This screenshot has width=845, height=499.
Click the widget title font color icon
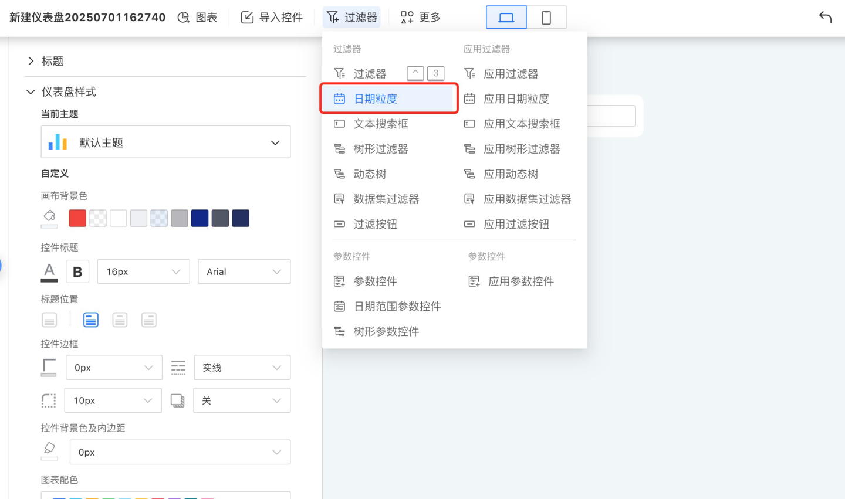(49, 272)
